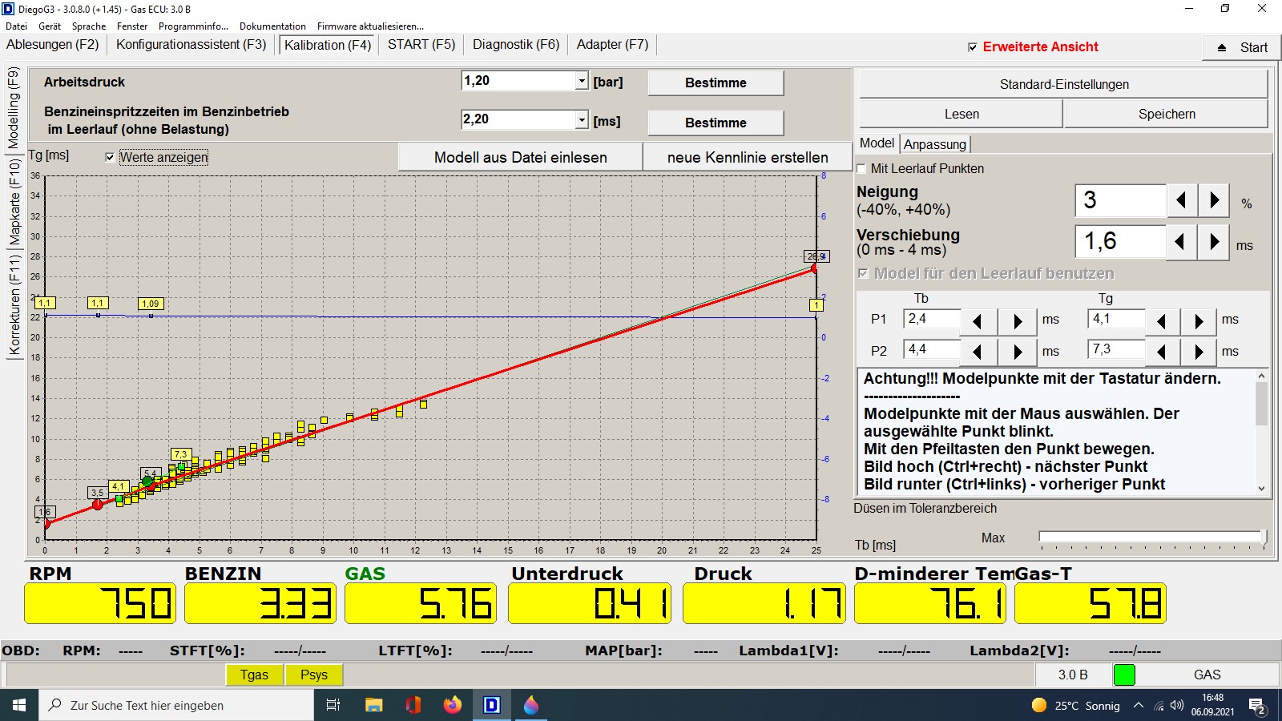Decrease Verschiebung with left arrow

point(1180,242)
